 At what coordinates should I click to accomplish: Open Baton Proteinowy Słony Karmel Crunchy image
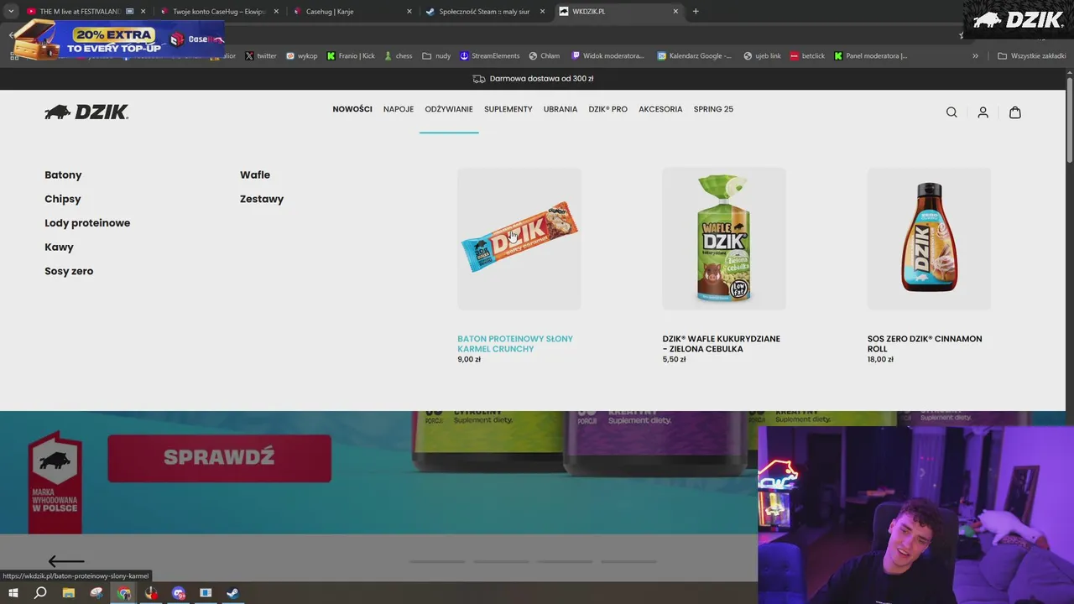point(519,239)
